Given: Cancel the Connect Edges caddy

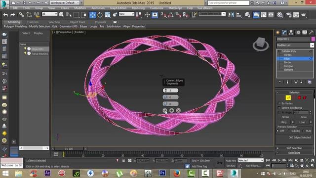Looking at the screenshot, I should pos(178,110).
